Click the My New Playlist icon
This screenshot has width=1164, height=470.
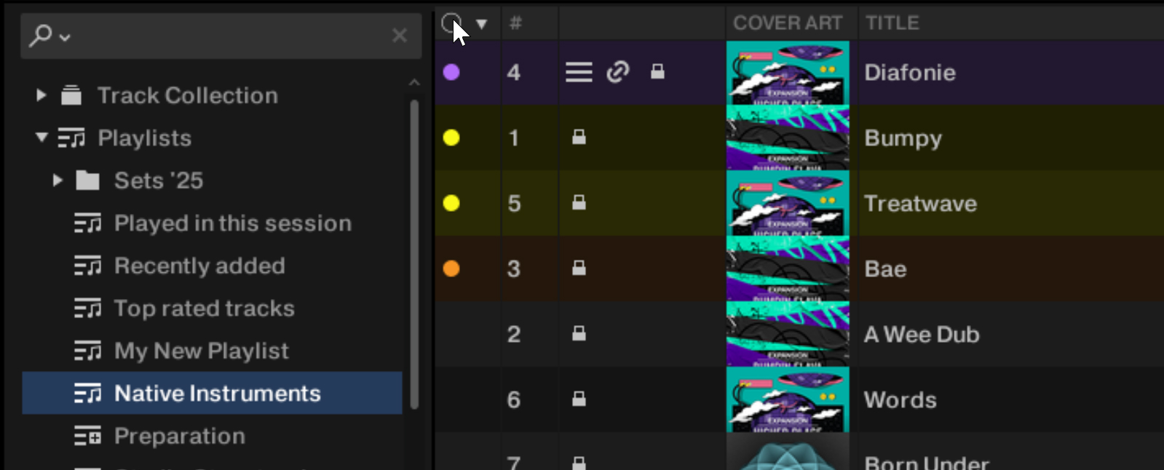point(88,351)
